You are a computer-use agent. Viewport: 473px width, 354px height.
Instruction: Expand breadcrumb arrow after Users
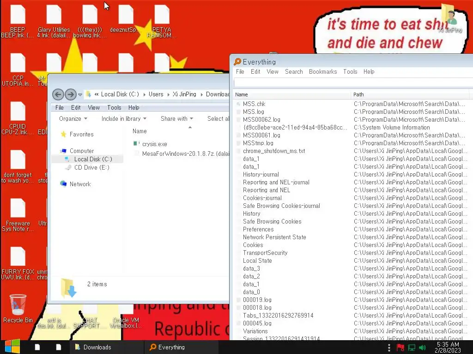pyautogui.click(x=168, y=94)
